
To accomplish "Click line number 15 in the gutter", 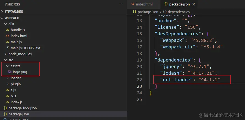I will pos(139,34).
